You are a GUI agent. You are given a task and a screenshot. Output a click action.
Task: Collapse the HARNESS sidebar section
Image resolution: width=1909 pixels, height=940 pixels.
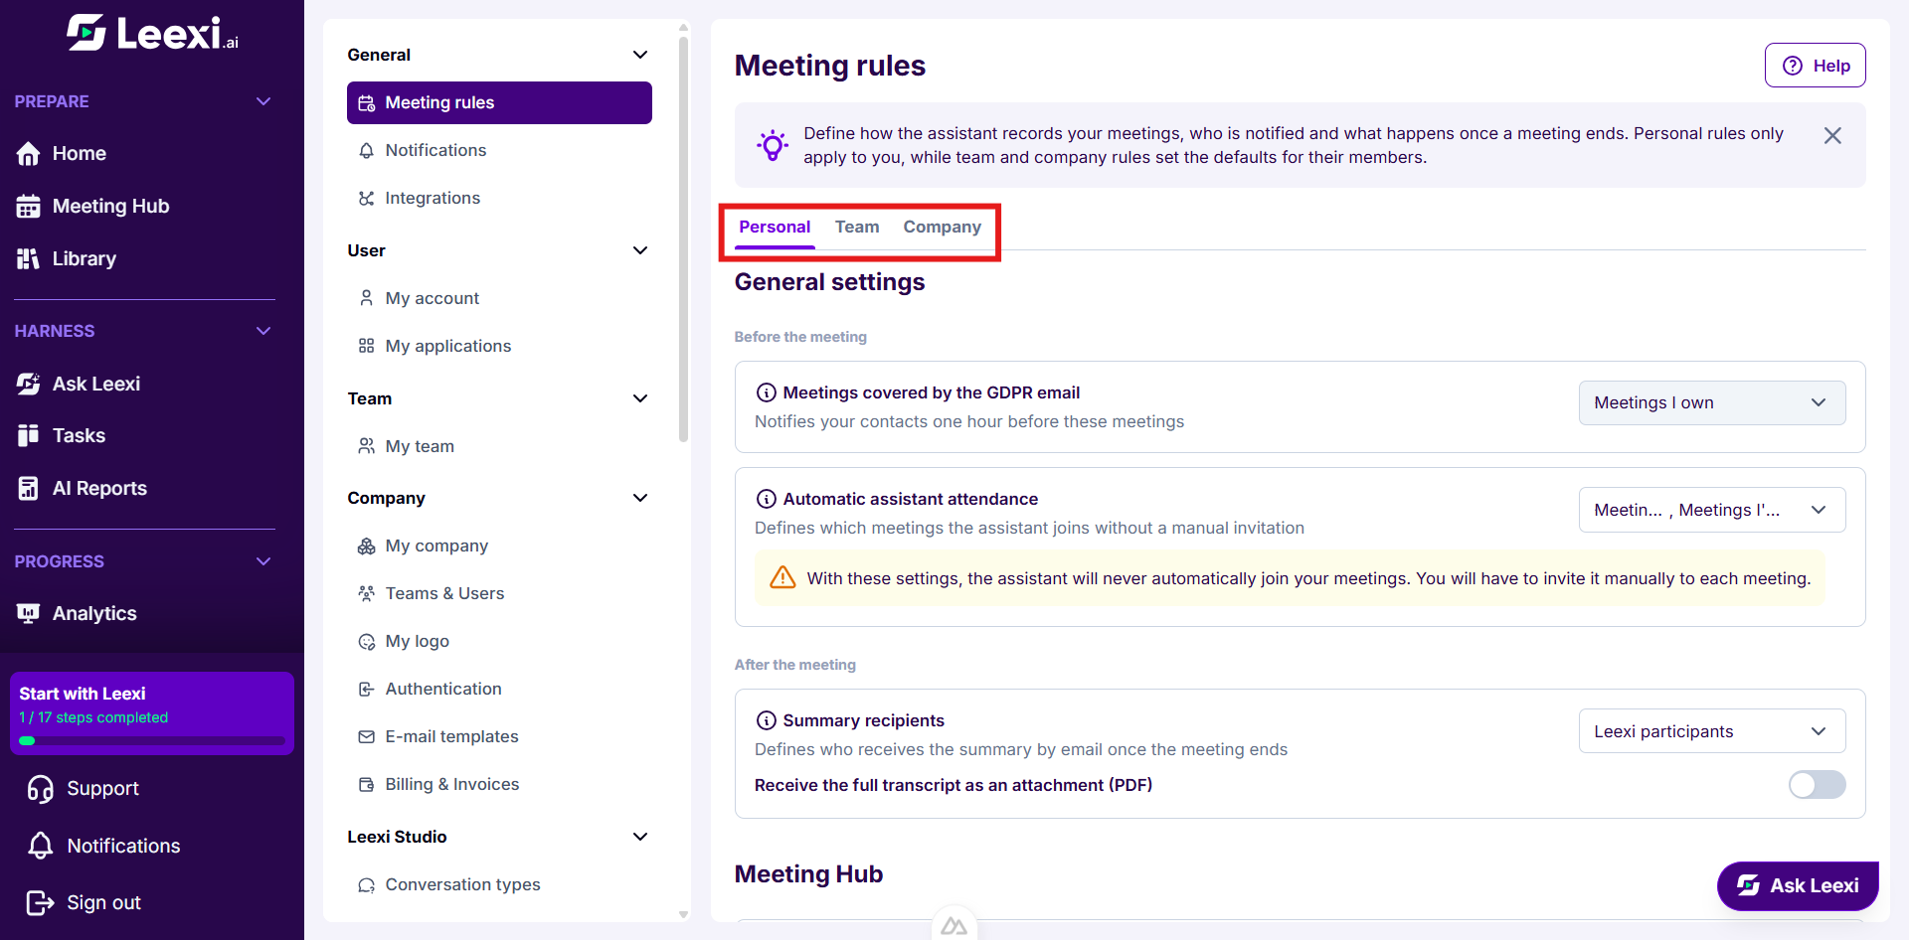pyautogui.click(x=263, y=331)
